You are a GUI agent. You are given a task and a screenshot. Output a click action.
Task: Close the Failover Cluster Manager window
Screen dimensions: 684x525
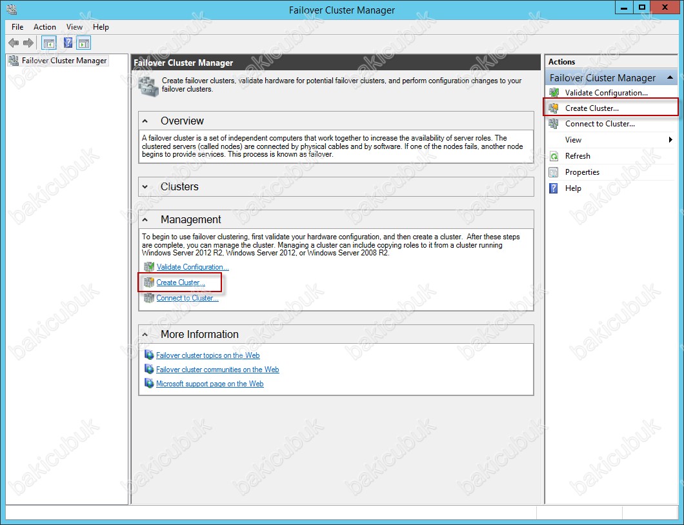coord(665,7)
